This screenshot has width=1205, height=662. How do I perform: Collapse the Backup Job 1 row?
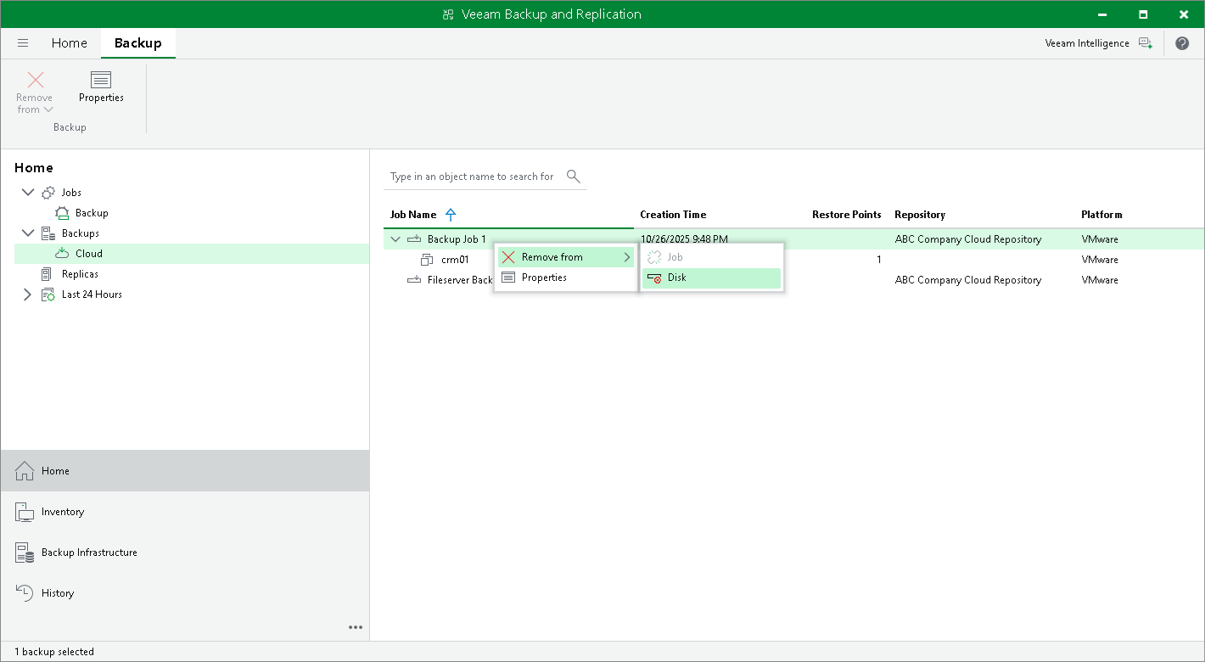click(x=395, y=239)
